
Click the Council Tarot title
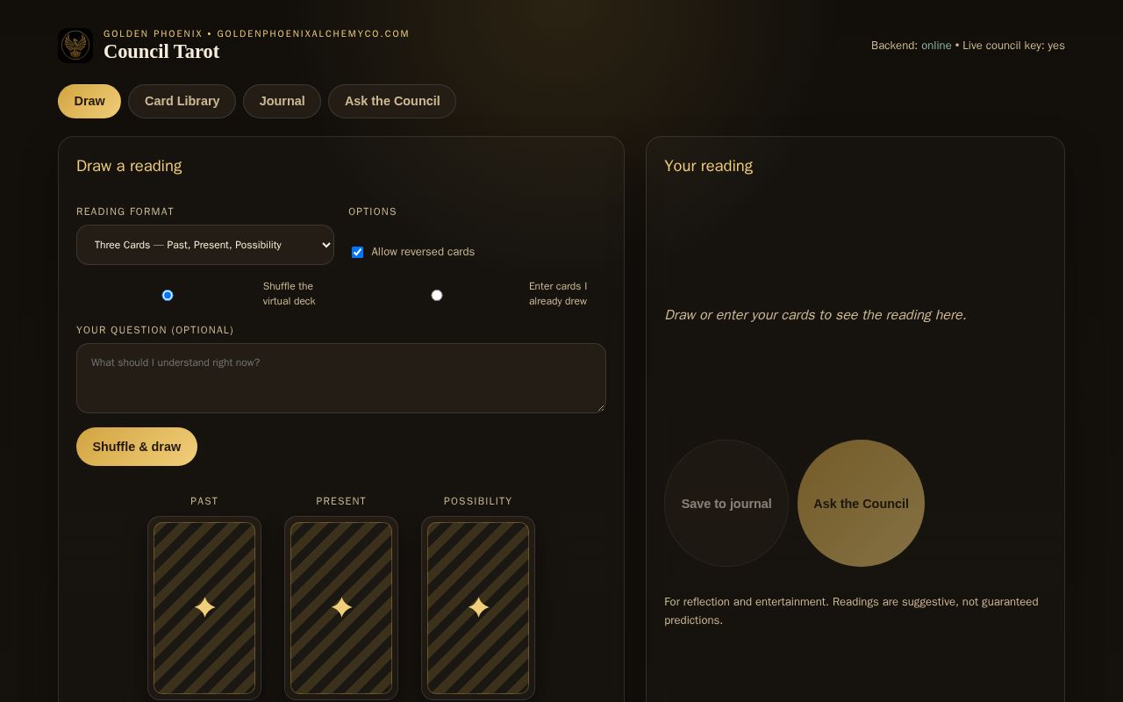161,51
